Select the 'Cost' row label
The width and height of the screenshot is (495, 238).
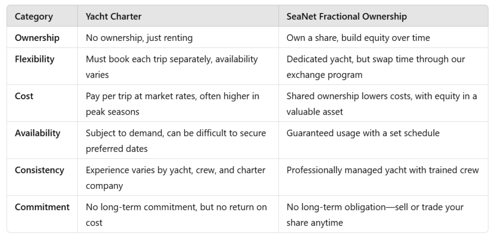click(25, 96)
